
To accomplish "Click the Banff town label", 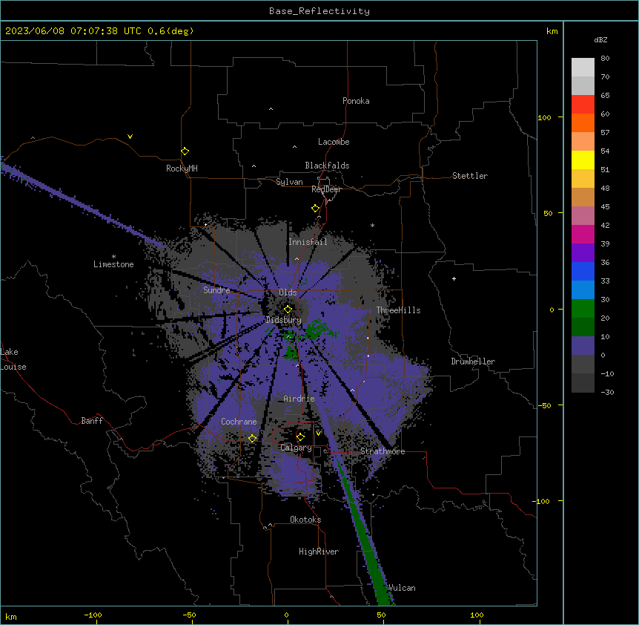I will click(92, 421).
